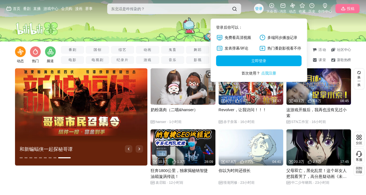Click the 首页 TV icon link
366x195 pixels.
[x=13, y=9]
